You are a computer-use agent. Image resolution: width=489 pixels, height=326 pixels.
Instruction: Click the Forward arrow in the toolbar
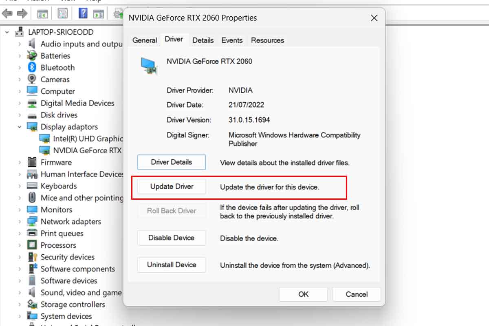click(22, 14)
